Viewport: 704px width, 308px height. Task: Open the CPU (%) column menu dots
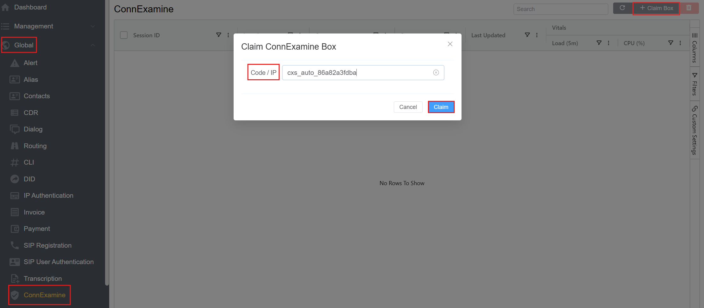(680, 43)
